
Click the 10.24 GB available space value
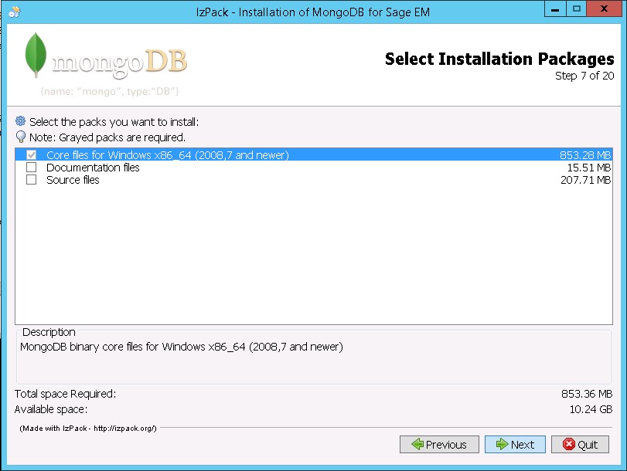click(591, 409)
